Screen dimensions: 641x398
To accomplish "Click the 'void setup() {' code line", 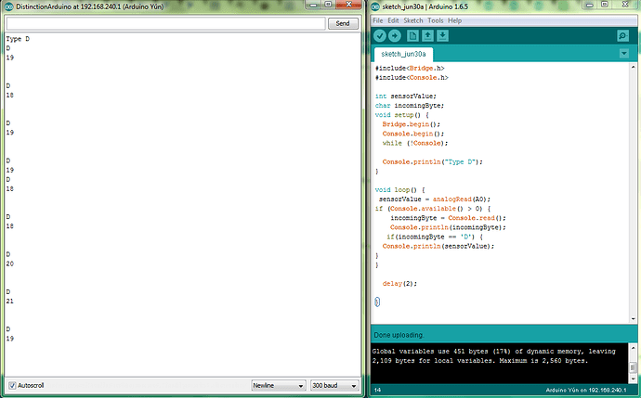I will pos(402,115).
